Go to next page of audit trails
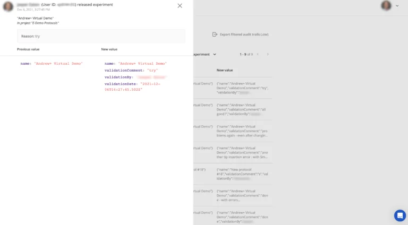 [x=268, y=54]
